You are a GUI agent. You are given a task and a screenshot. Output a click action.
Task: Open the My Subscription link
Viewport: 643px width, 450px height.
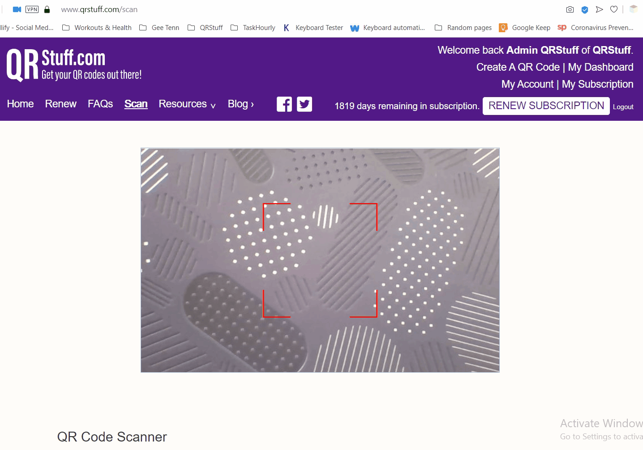(598, 84)
